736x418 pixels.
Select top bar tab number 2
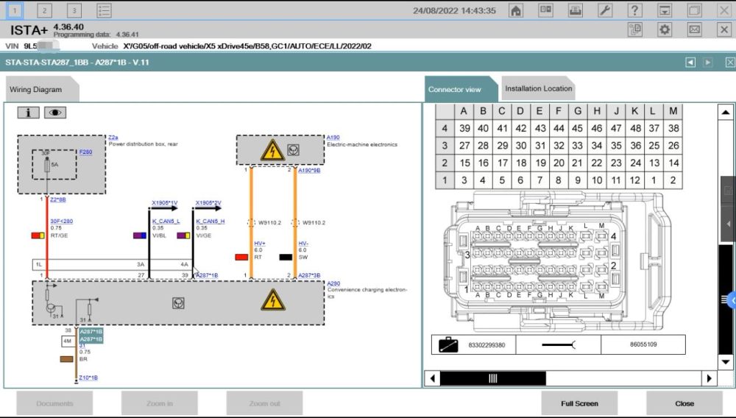(44, 10)
